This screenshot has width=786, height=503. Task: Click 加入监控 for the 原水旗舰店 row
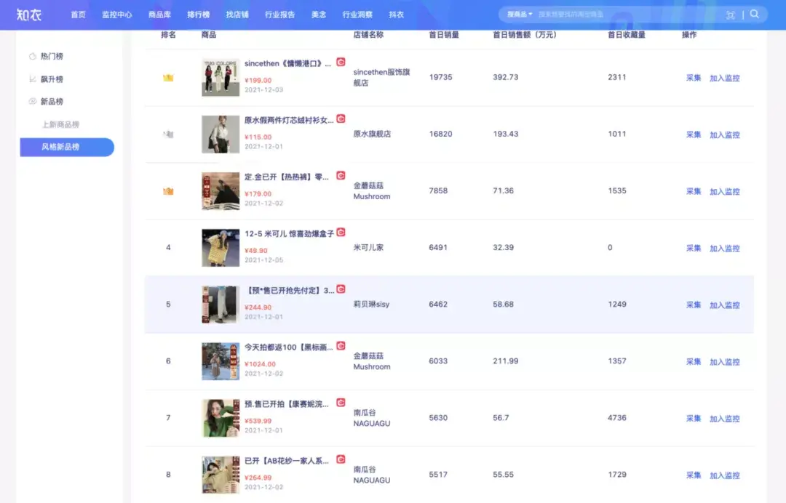(725, 134)
